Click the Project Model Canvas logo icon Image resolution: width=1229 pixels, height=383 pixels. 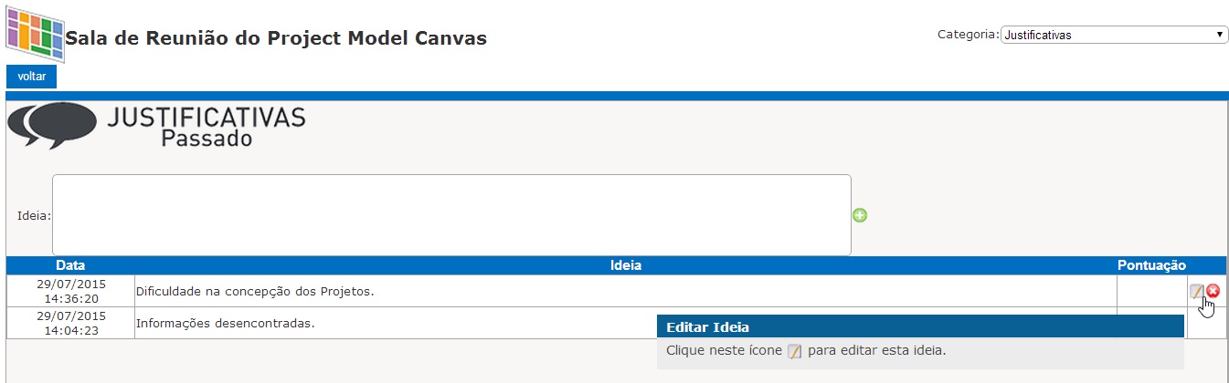[x=36, y=36]
